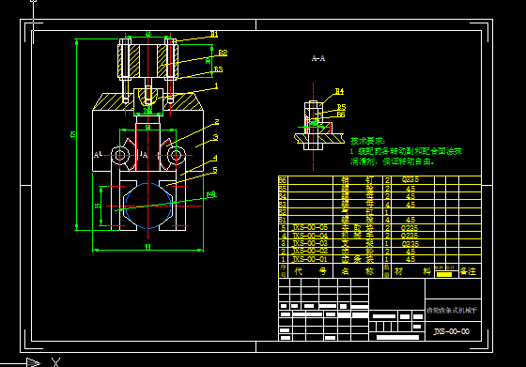Click balloon number 2 on the assembly view
The height and width of the screenshot is (367, 526).
[x=217, y=122]
